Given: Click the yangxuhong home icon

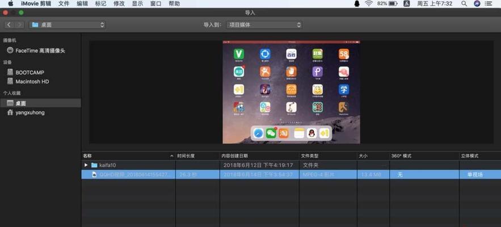Looking at the screenshot, I should coord(10,112).
